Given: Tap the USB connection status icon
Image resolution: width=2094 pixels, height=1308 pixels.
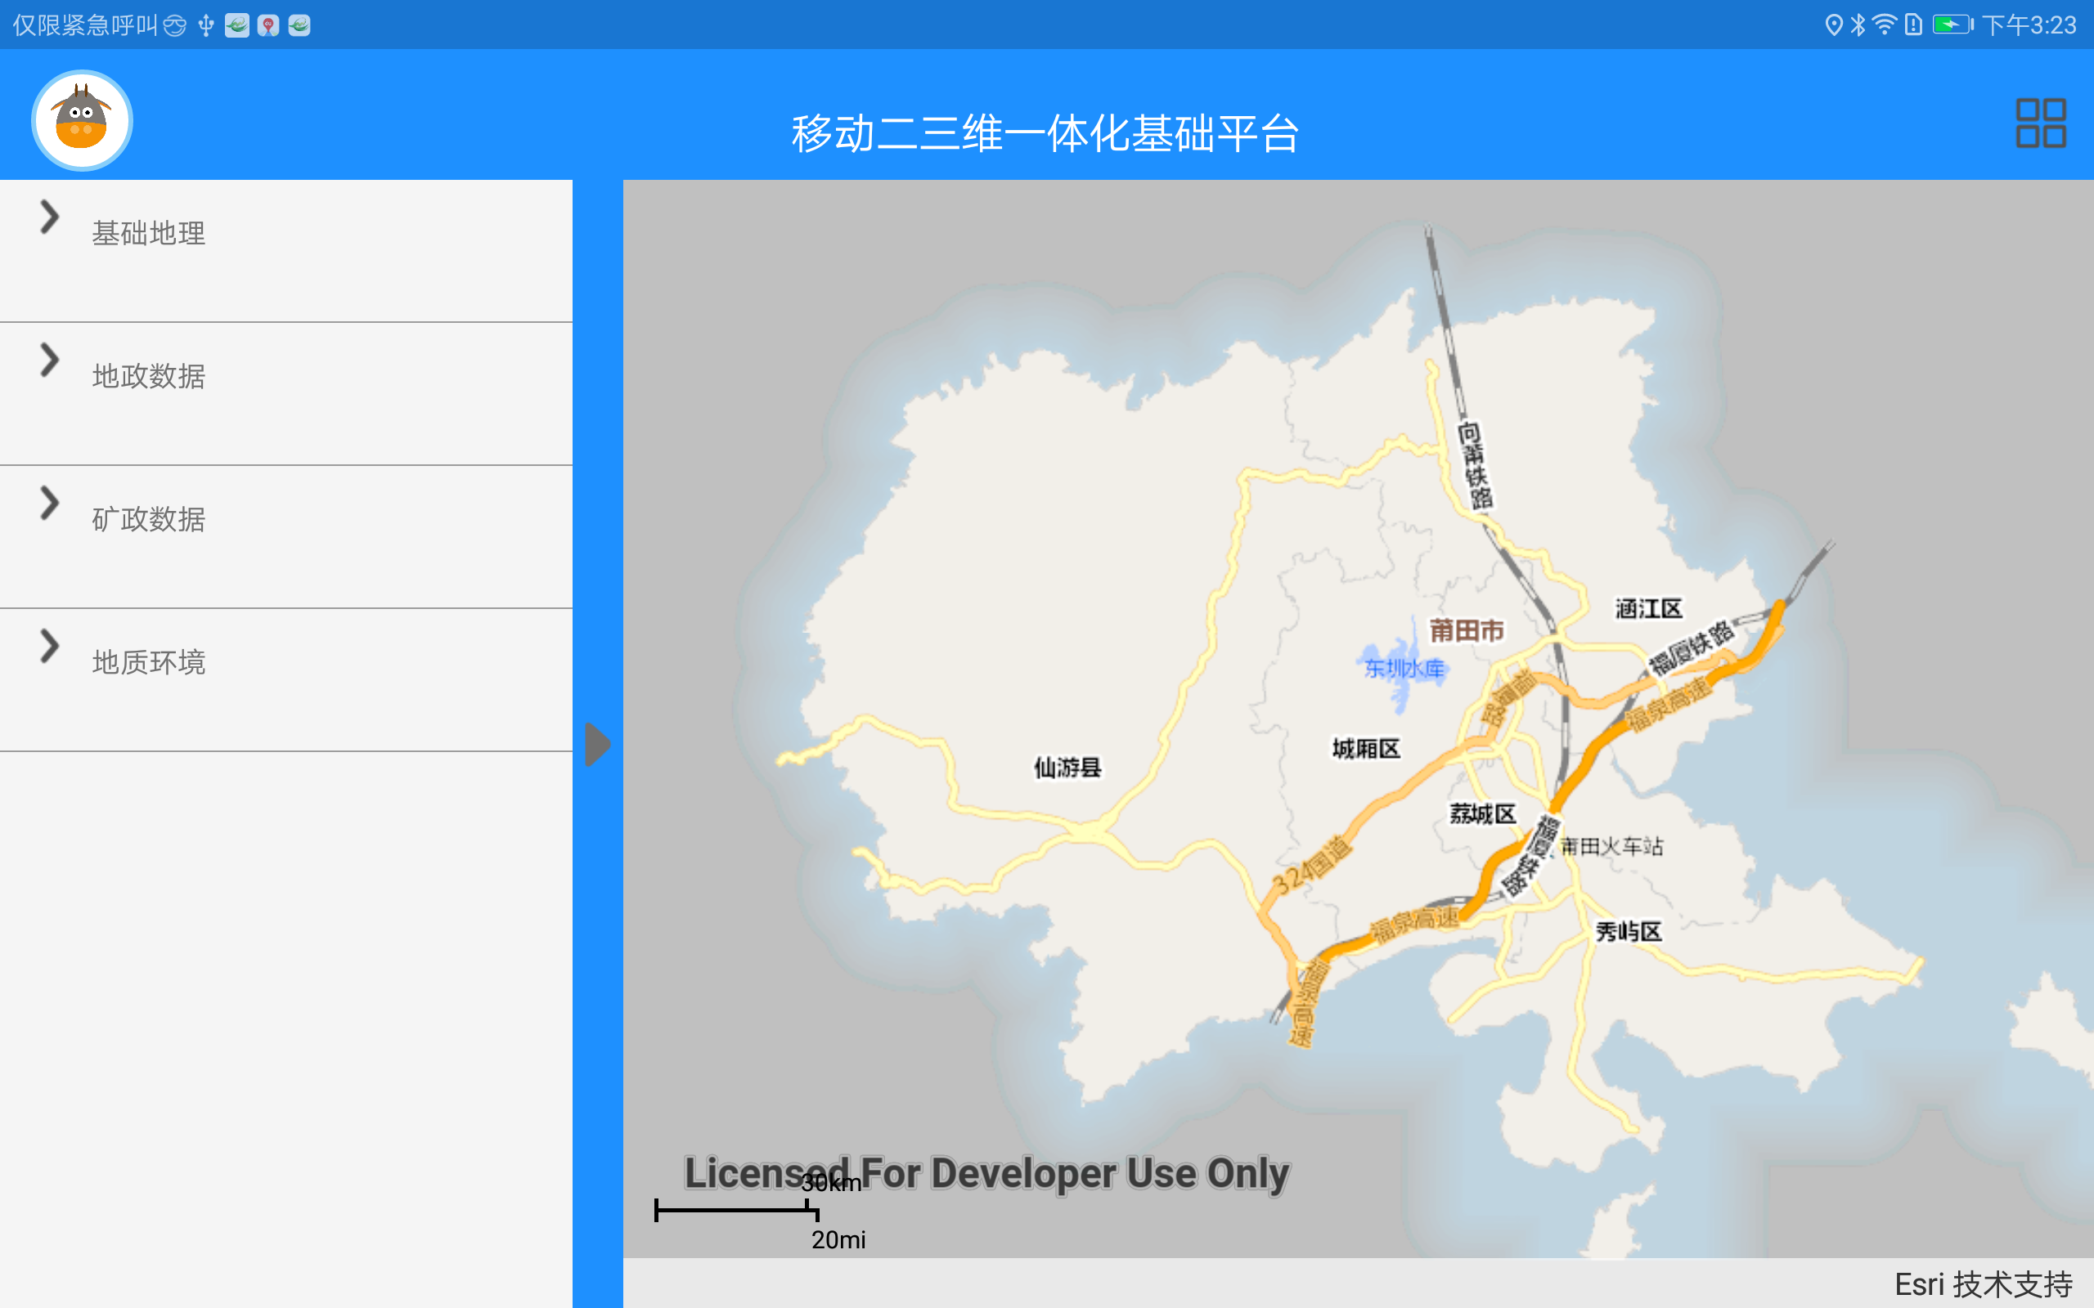Looking at the screenshot, I should coord(206,26).
